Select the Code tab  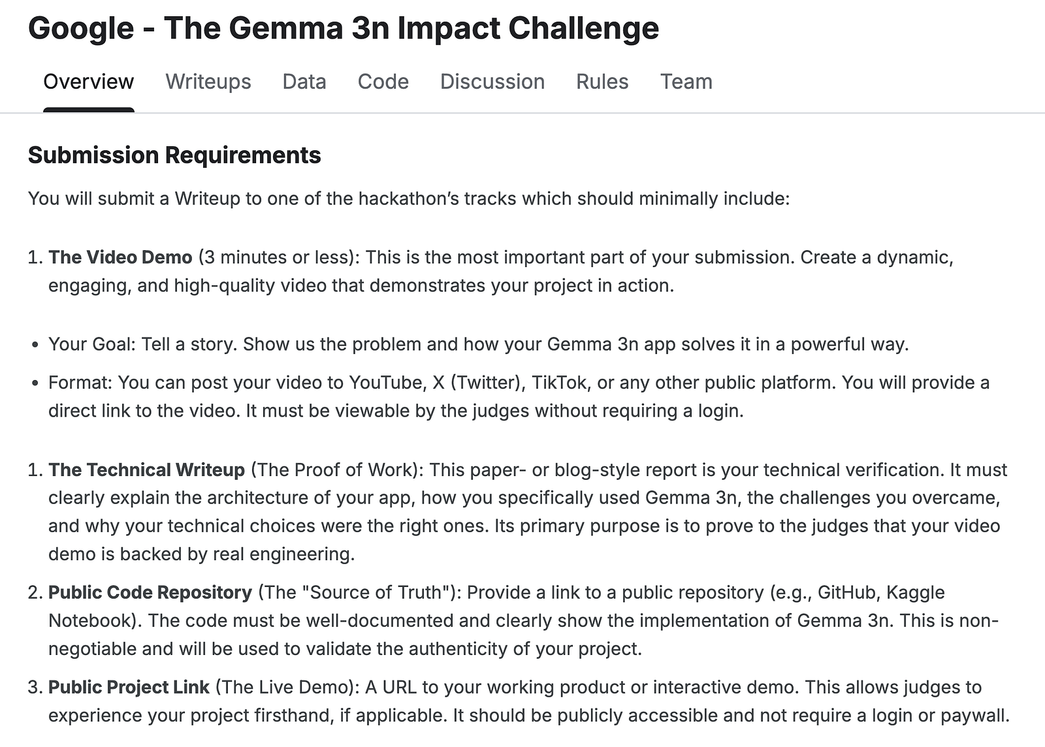[x=382, y=81]
